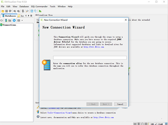Click the blue circular connect icon
168x125 pixels.
[x=14, y=20]
